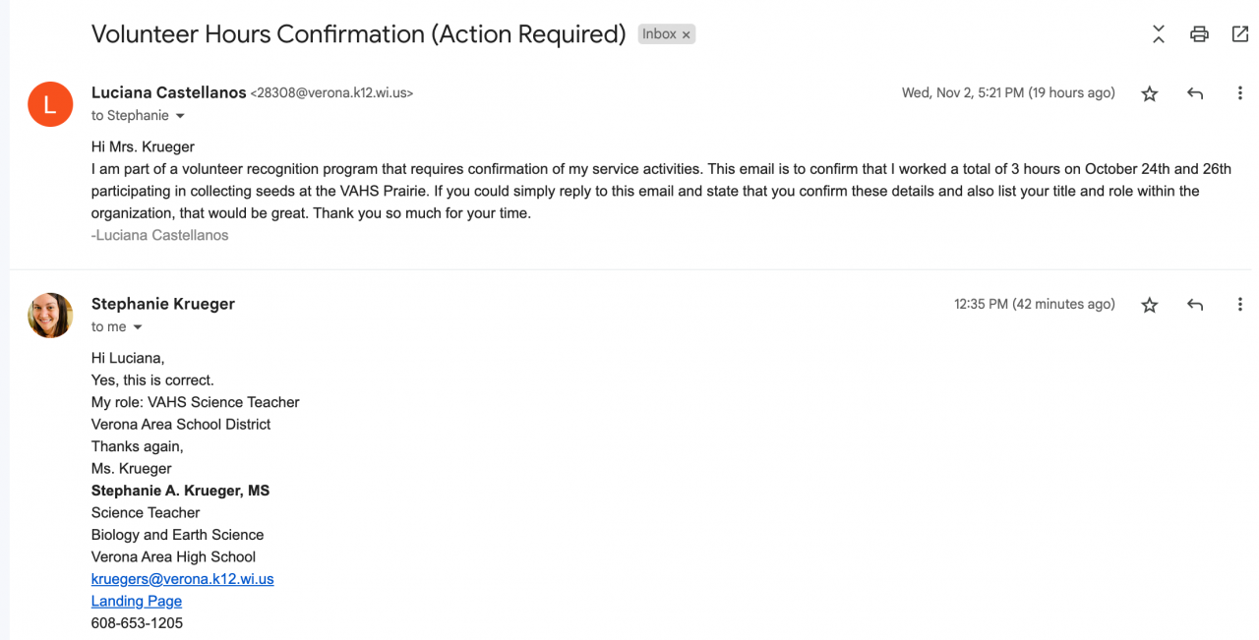Open more options for Luciana's message
This screenshot has width=1259, height=640.
(1239, 94)
